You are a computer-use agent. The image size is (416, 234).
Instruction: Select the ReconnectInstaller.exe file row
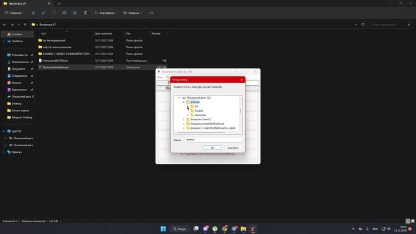click(x=103, y=68)
